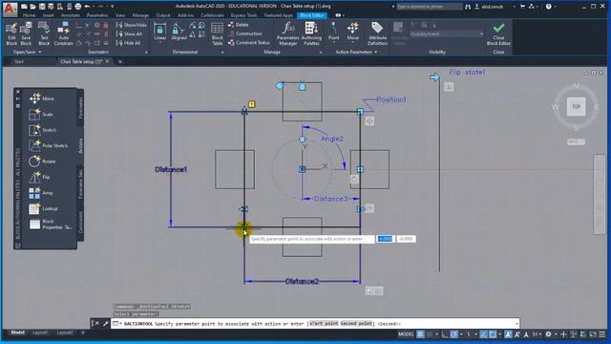The height and width of the screenshot is (344, 611).
Task: Open the Parameters Manager
Action: (287, 34)
